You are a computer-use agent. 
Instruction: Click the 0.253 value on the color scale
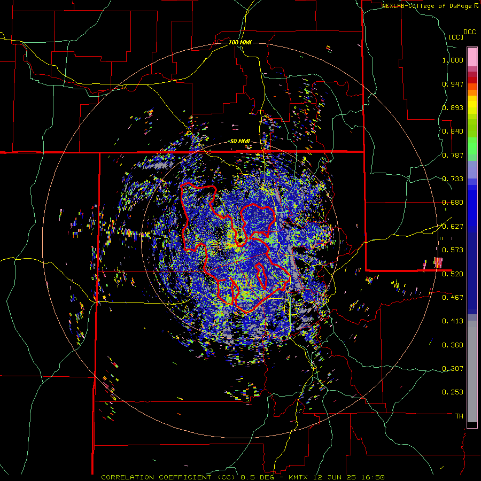(x=453, y=392)
